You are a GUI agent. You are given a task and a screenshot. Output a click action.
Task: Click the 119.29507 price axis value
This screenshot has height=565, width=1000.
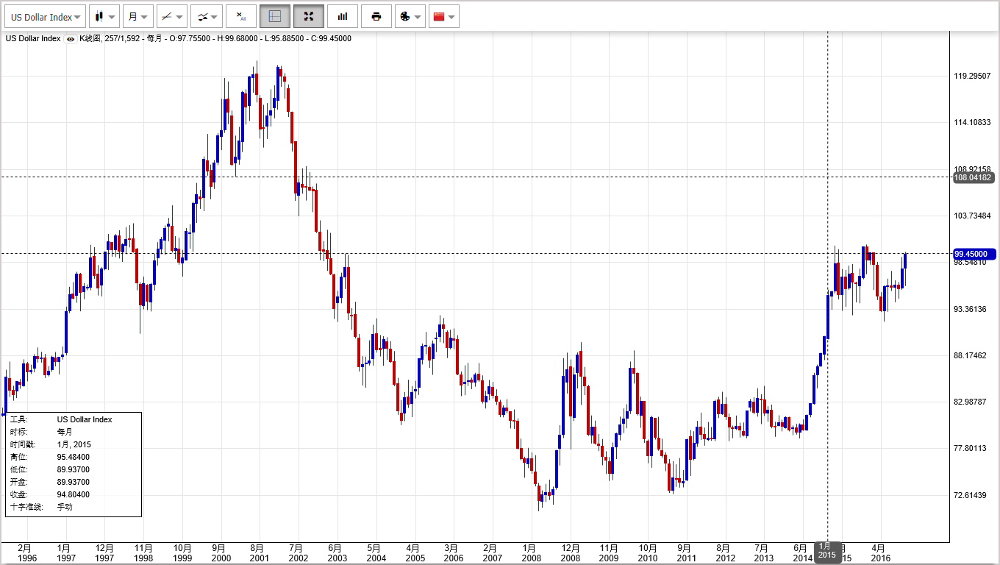972,76
